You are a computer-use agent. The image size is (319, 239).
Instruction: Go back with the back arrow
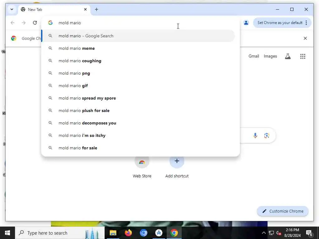tap(12, 23)
